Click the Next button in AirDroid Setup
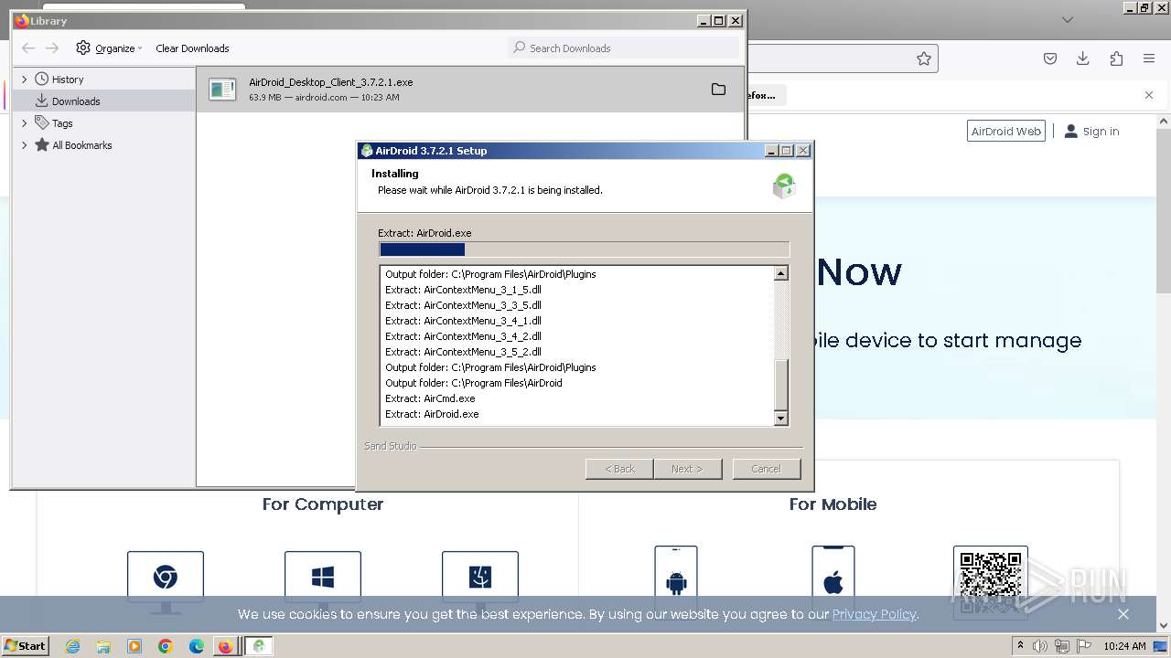 pos(688,469)
